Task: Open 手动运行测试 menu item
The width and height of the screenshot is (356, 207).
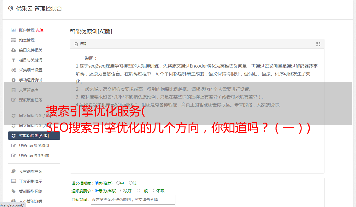Action: pyautogui.click(x=31, y=80)
